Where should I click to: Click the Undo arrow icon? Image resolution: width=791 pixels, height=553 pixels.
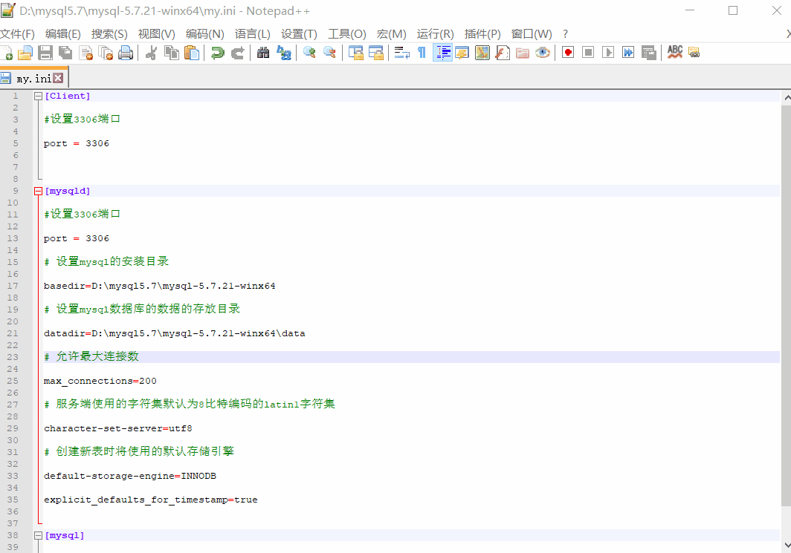[x=217, y=53]
